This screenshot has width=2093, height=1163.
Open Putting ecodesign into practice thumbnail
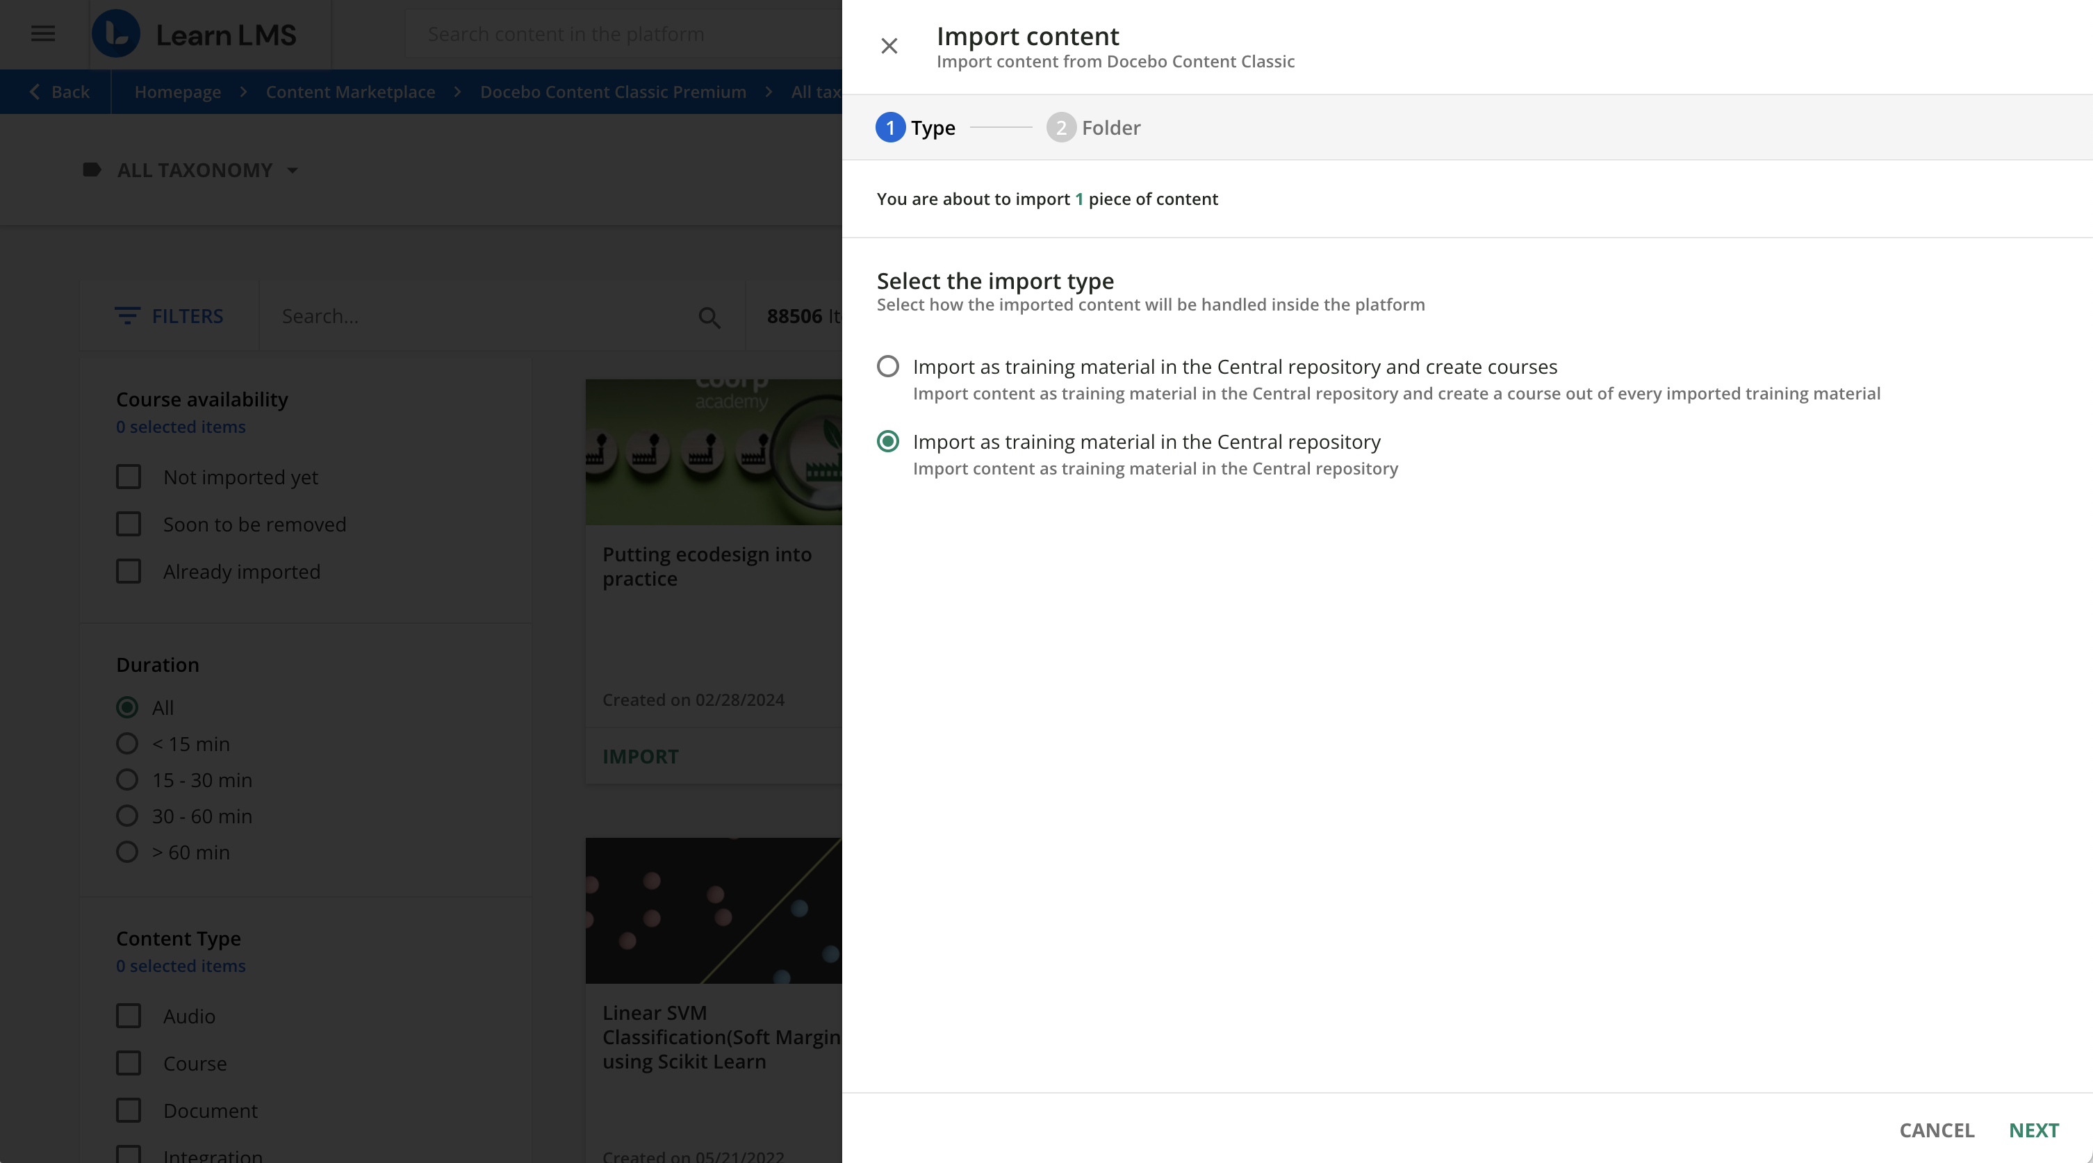(x=714, y=452)
